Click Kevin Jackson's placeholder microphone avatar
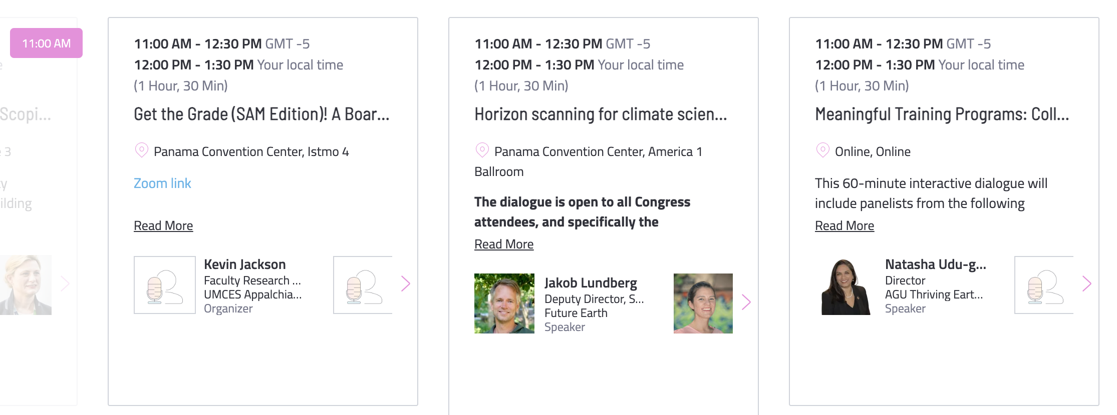1117x415 pixels. click(x=165, y=285)
